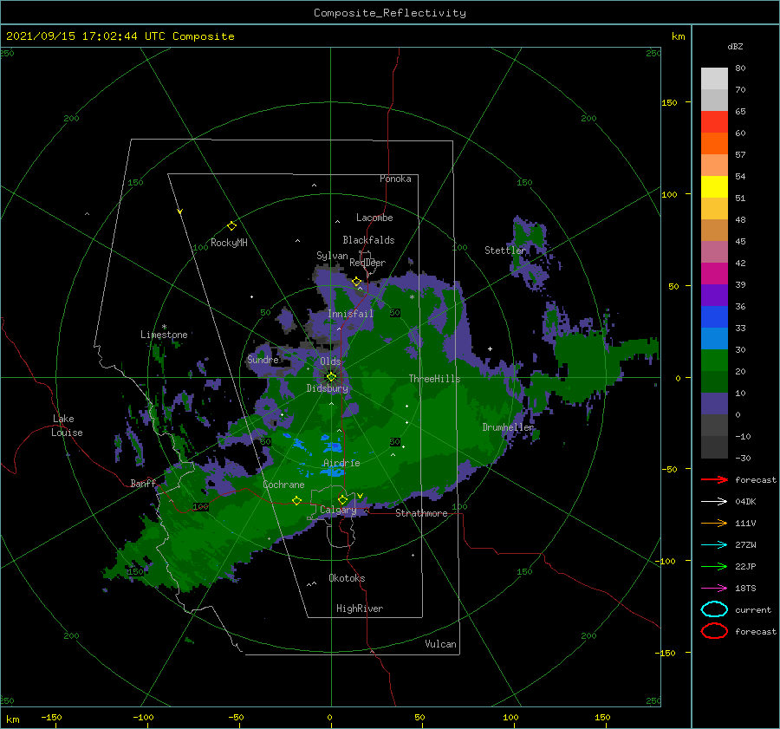Select the 80 dBZ white color swatch
This screenshot has width=780, height=729.
click(714, 78)
